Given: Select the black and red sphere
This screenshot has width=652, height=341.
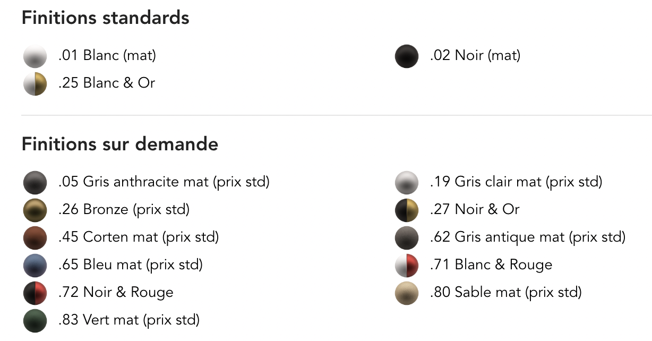Looking at the screenshot, I should point(35,293).
